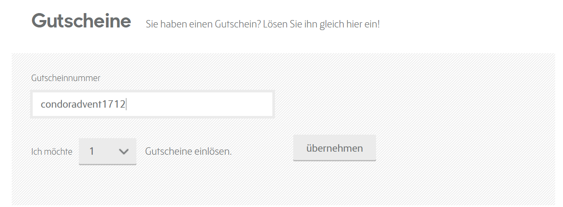Click the übernehmen button
Viewport: 563px width, 207px height.
point(334,148)
